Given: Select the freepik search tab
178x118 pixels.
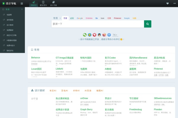Looking at the screenshot, I should (127, 18).
